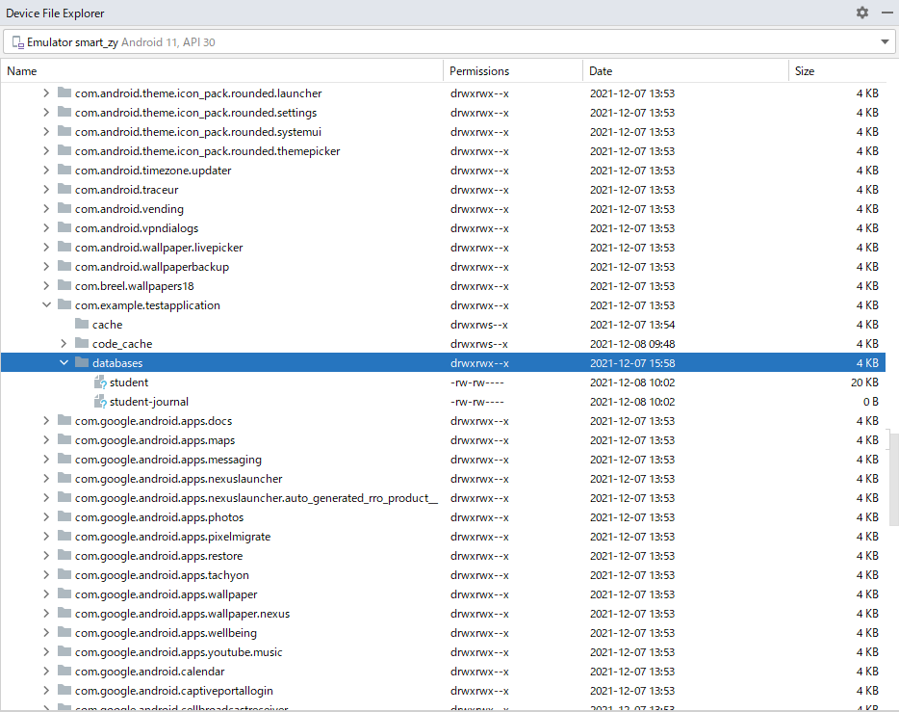Select com.google.android.apps.youtube.music row

(443, 652)
